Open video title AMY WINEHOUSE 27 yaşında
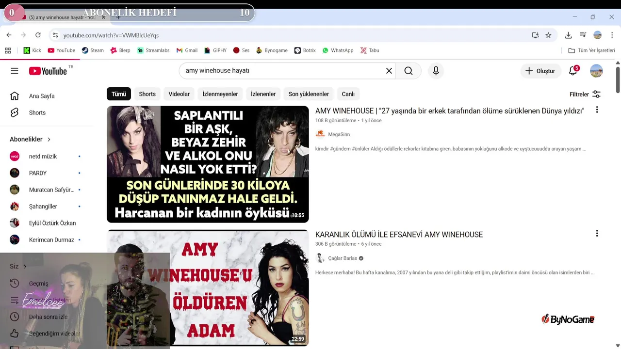 pos(450,111)
